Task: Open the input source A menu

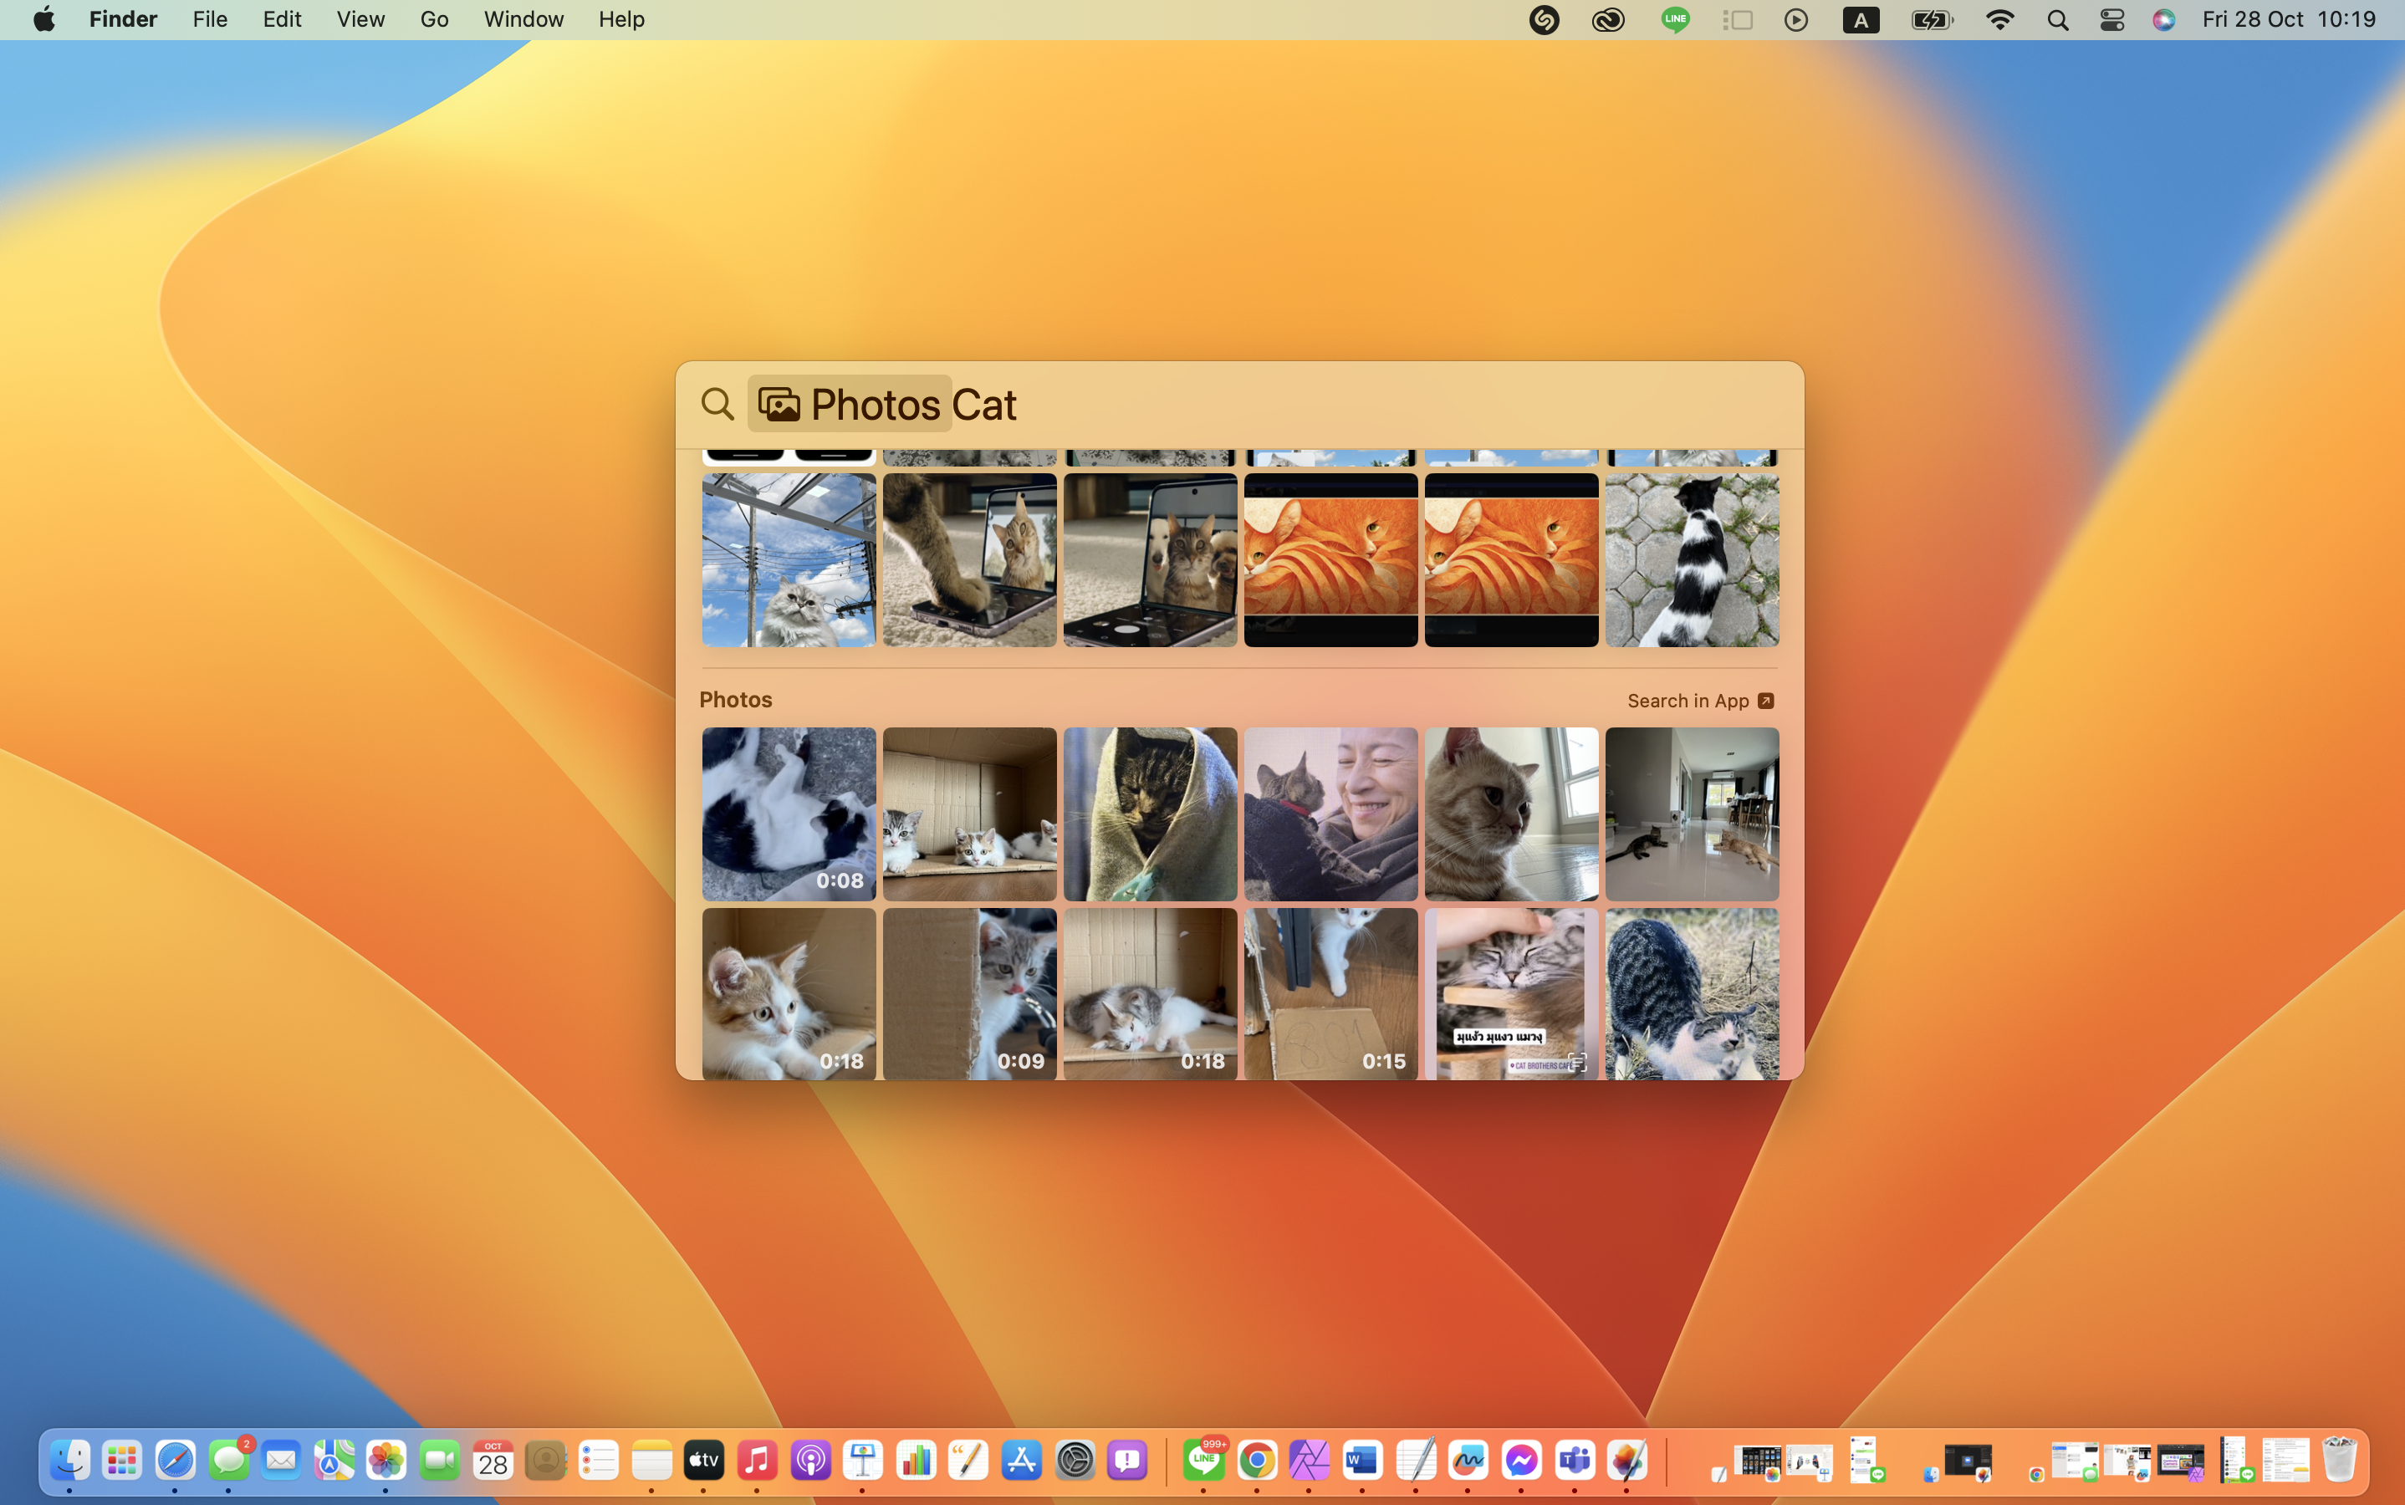Action: pyautogui.click(x=1860, y=20)
